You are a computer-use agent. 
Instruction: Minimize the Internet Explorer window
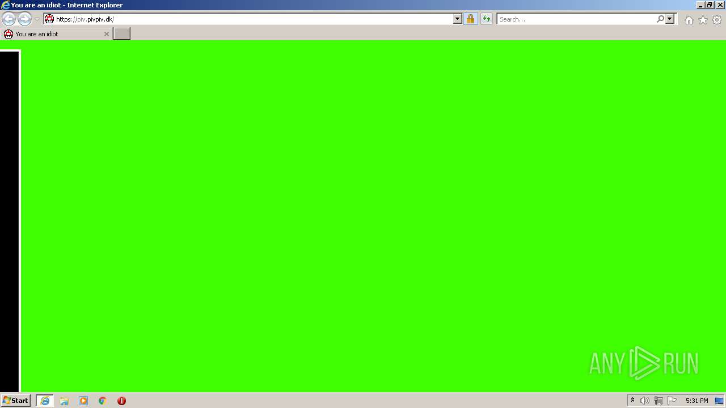[700, 5]
